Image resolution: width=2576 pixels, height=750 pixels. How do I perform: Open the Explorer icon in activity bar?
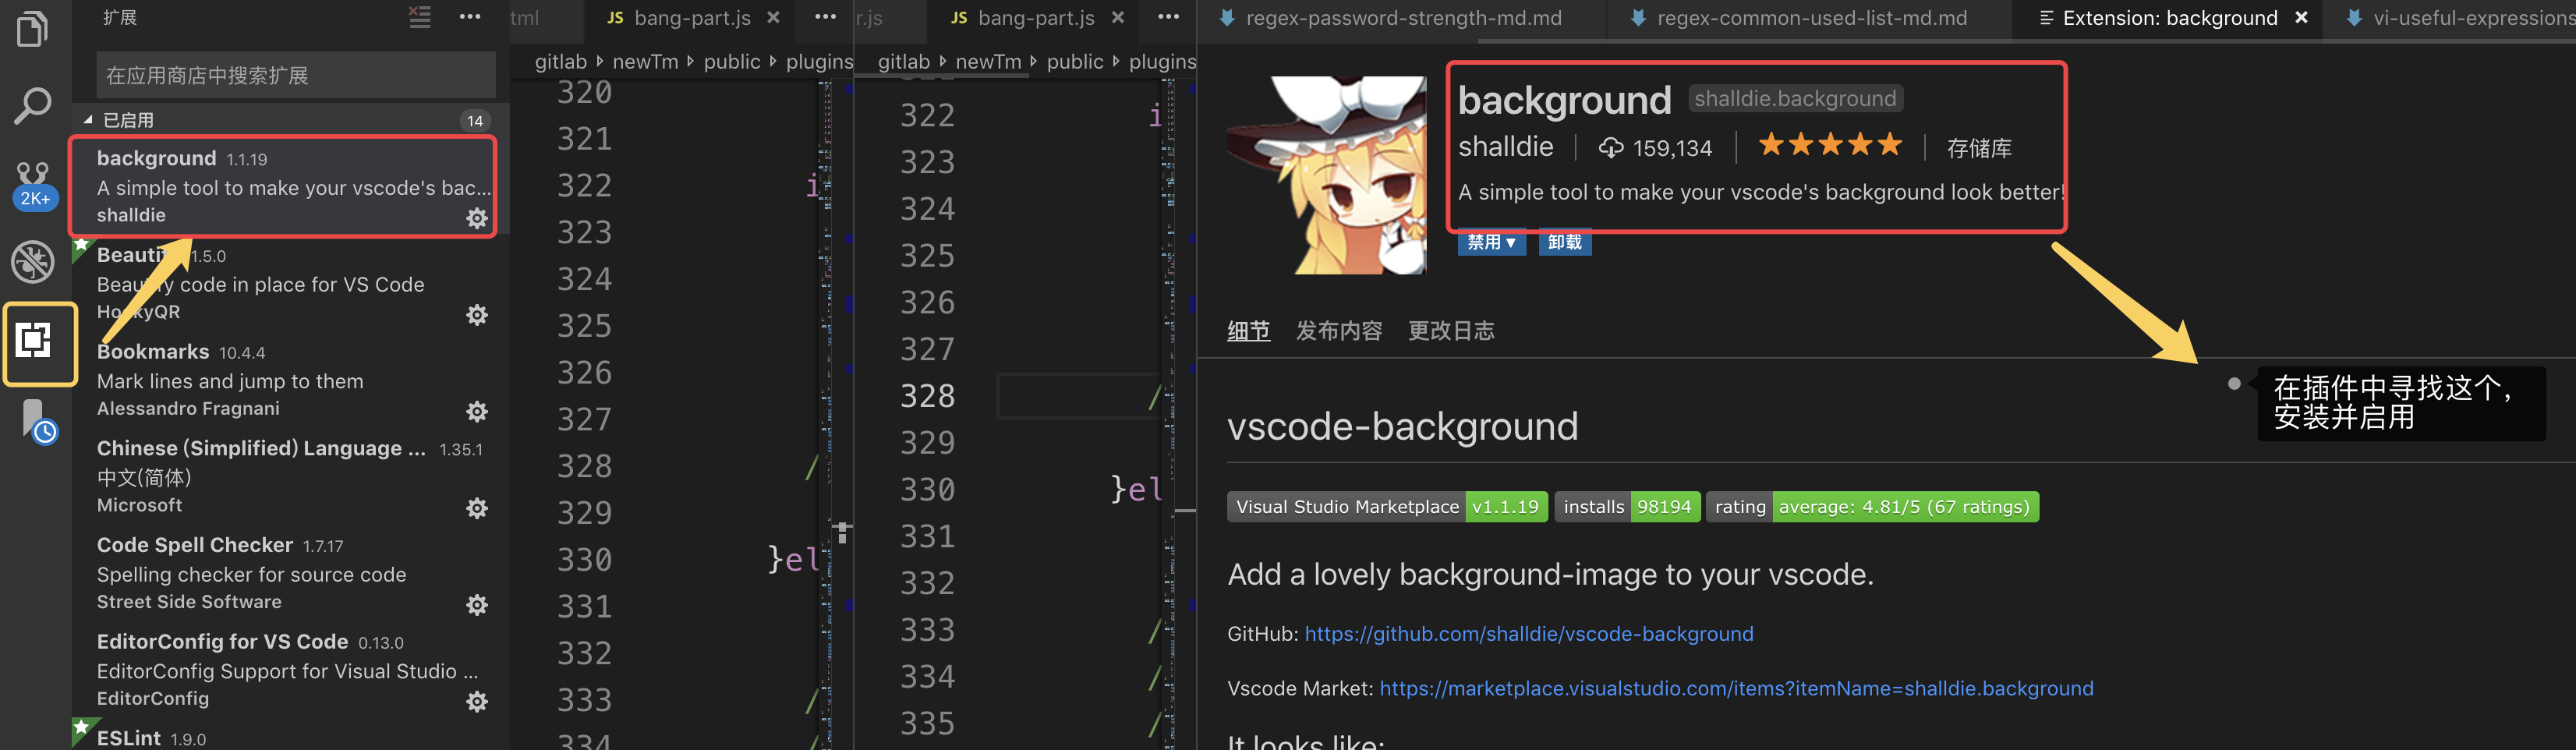point(33,29)
